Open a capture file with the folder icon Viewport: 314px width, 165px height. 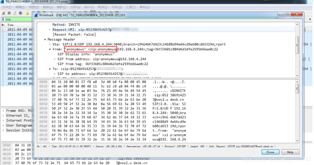(x=27, y=13)
